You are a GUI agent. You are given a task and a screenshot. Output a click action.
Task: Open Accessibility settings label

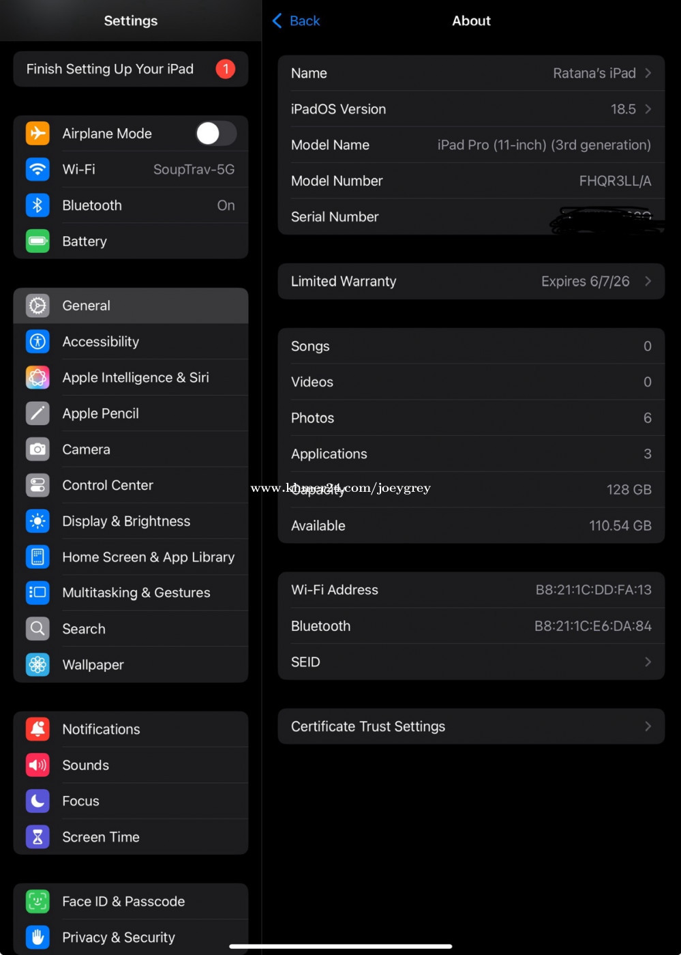(101, 342)
